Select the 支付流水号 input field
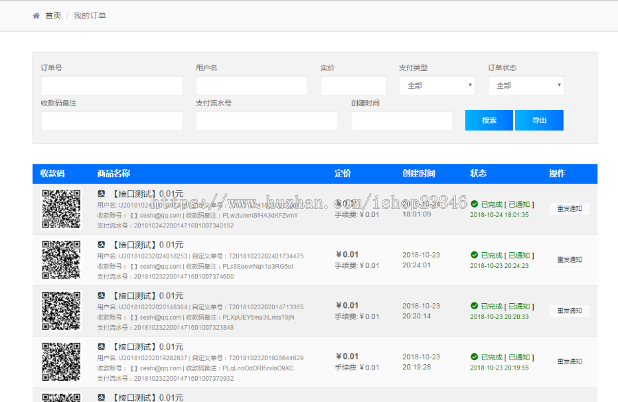The height and width of the screenshot is (402, 618). point(266,121)
